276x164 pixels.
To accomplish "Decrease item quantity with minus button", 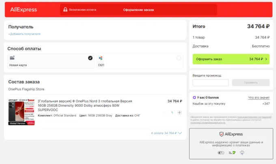I will (165, 112).
